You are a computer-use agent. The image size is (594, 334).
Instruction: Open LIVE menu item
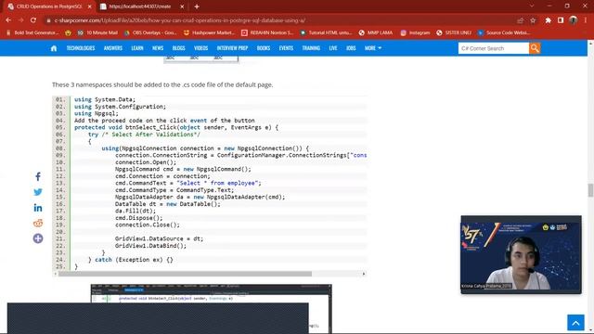click(x=333, y=48)
